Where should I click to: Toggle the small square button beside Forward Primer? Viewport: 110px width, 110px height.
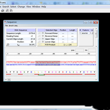[43, 33]
